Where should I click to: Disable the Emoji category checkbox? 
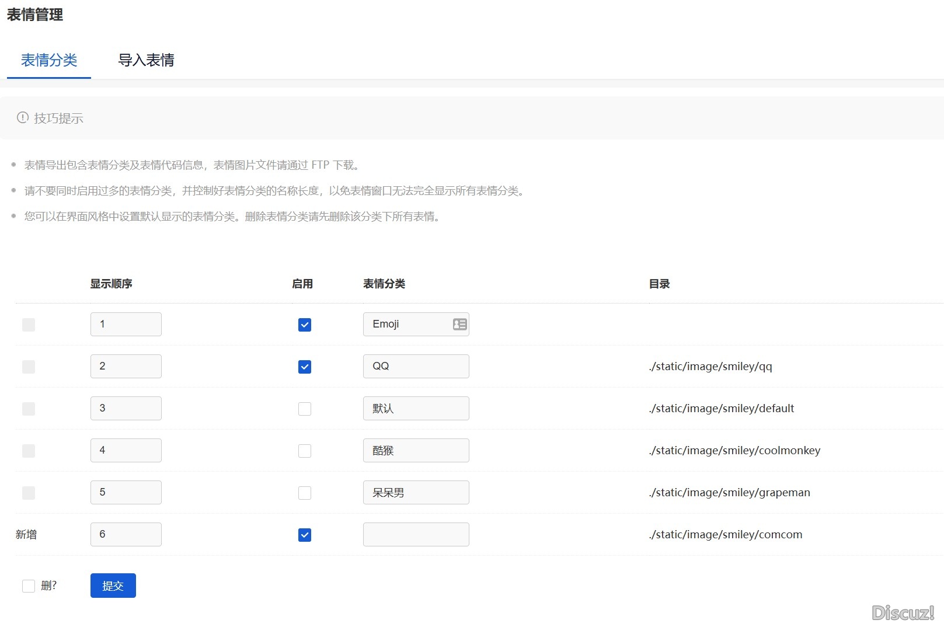click(x=304, y=325)
